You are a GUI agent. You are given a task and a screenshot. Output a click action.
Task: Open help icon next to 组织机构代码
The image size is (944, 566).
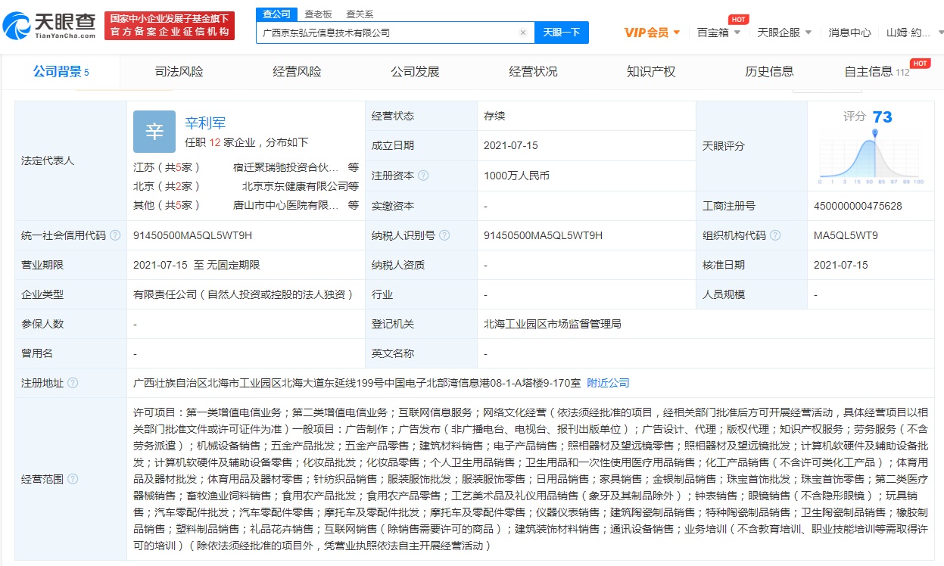[776, 235]
